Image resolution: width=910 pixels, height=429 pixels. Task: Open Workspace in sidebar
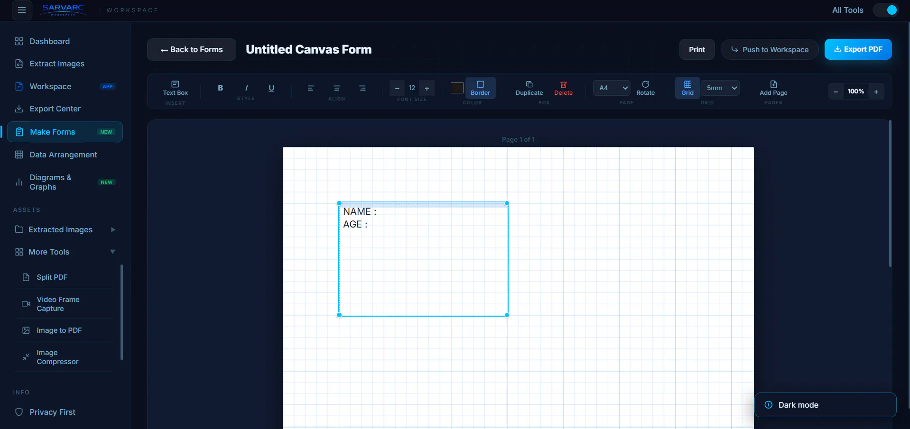point(65,86)
